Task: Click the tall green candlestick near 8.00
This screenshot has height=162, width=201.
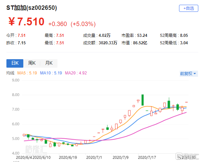Action: [x=143, y=100]
